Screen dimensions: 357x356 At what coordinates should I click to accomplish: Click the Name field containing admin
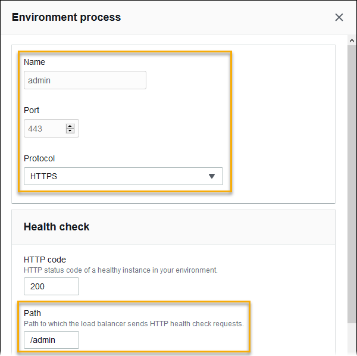(84, 80)
